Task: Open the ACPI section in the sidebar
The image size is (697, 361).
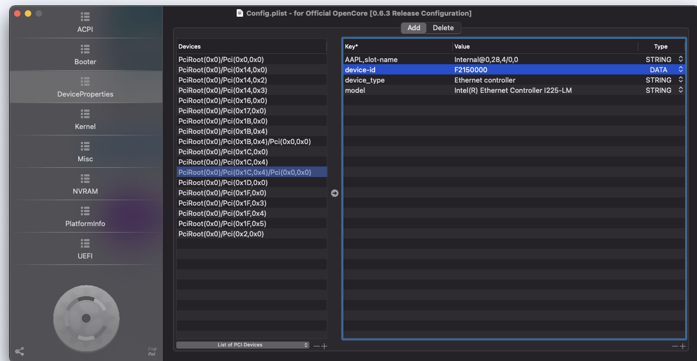Action: (x=85, y=23)
